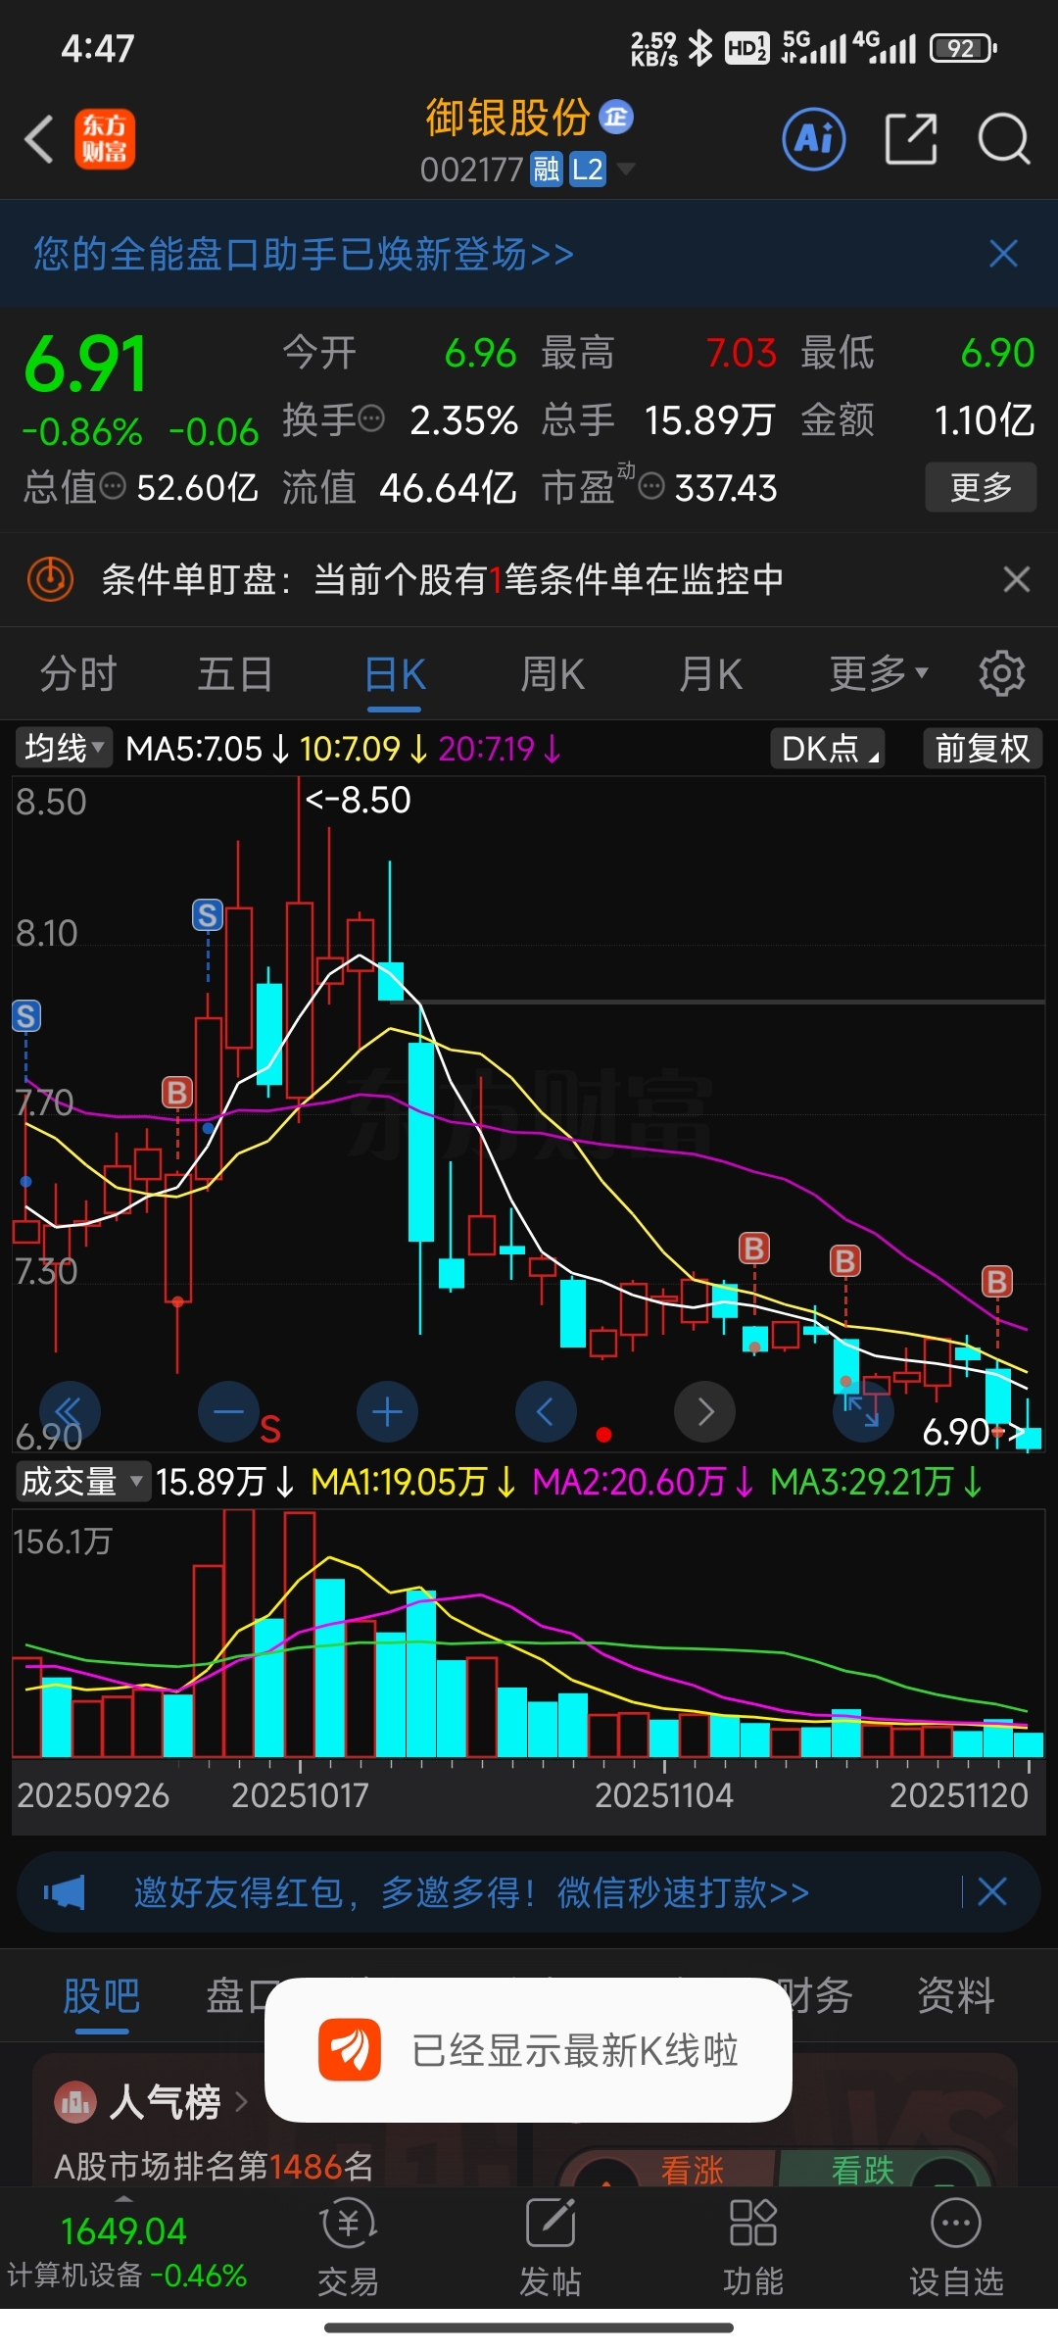Open 股吧 forum tab
The height and width of the screenshot is (2352, 1058).
pos(102,1995)
